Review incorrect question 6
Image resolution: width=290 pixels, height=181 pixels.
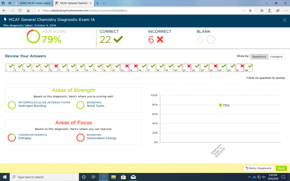pyautogui.click(x=54, y=68)
